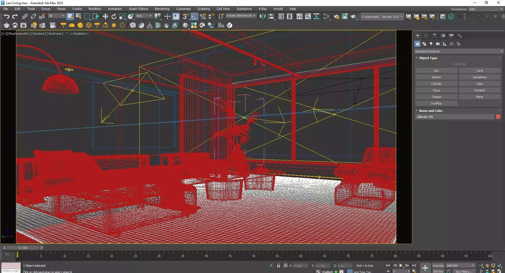
Task: Click the Set Key button
Action: coord(438,271)
